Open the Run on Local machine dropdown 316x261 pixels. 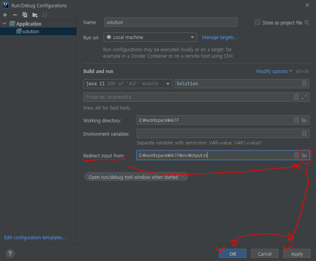point(150,37)
